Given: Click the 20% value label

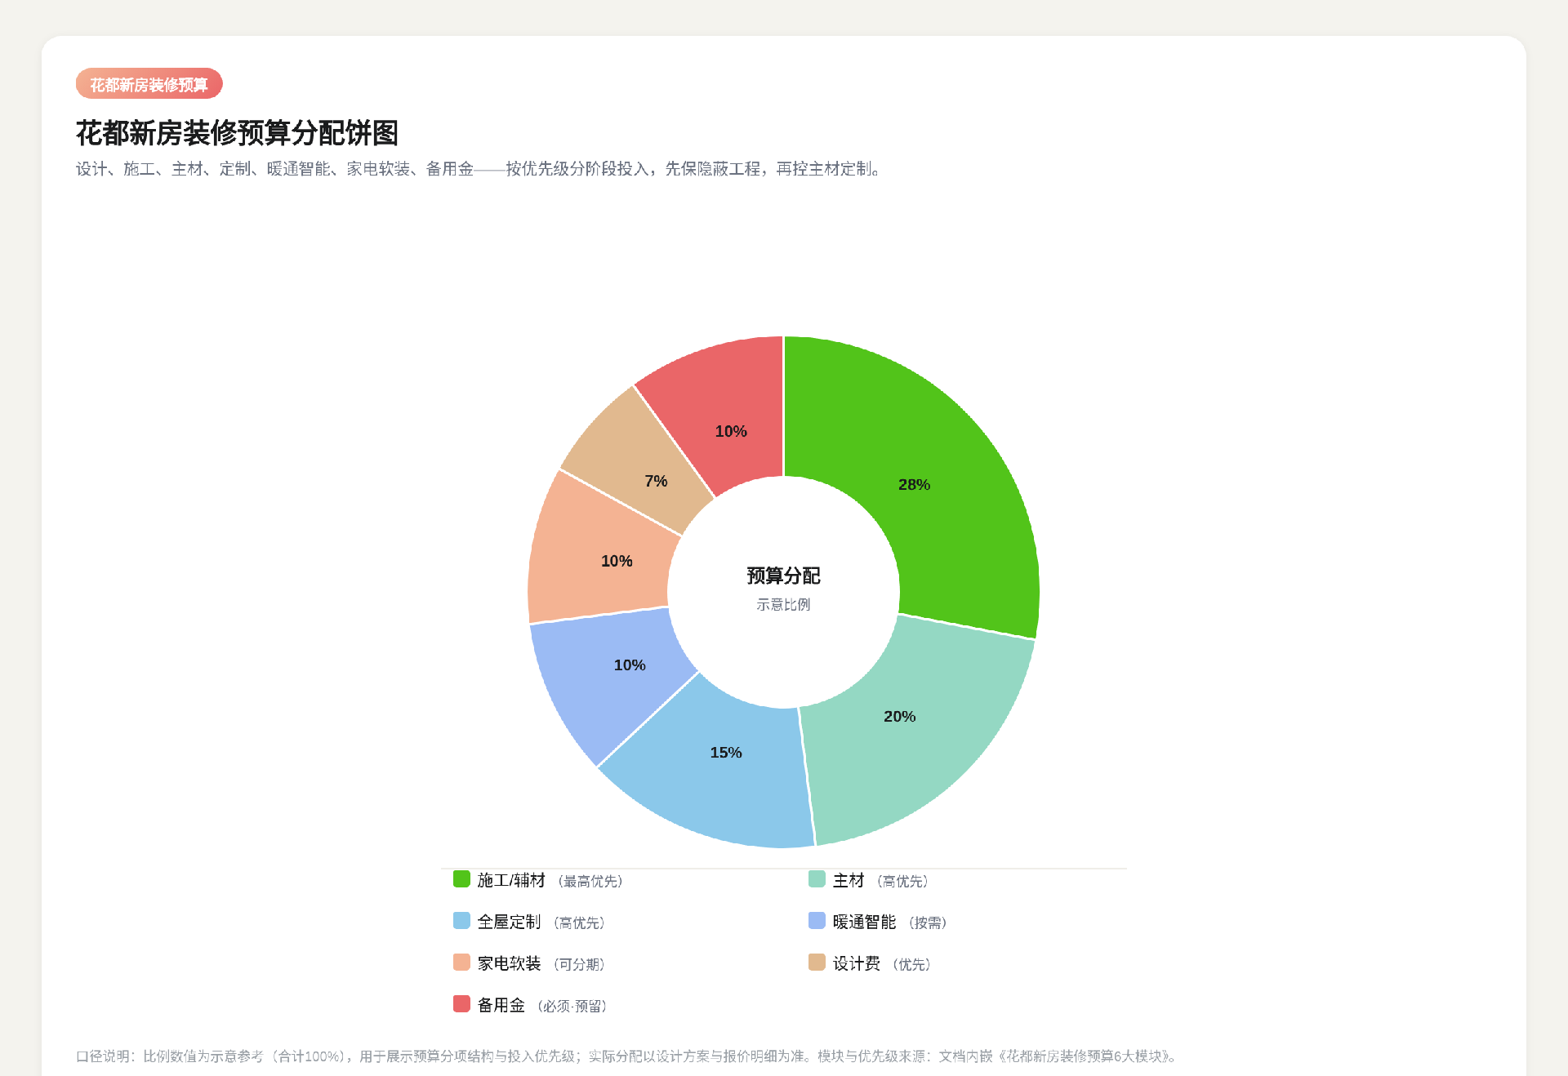Looking at the screenshot, I should [899, 716].
